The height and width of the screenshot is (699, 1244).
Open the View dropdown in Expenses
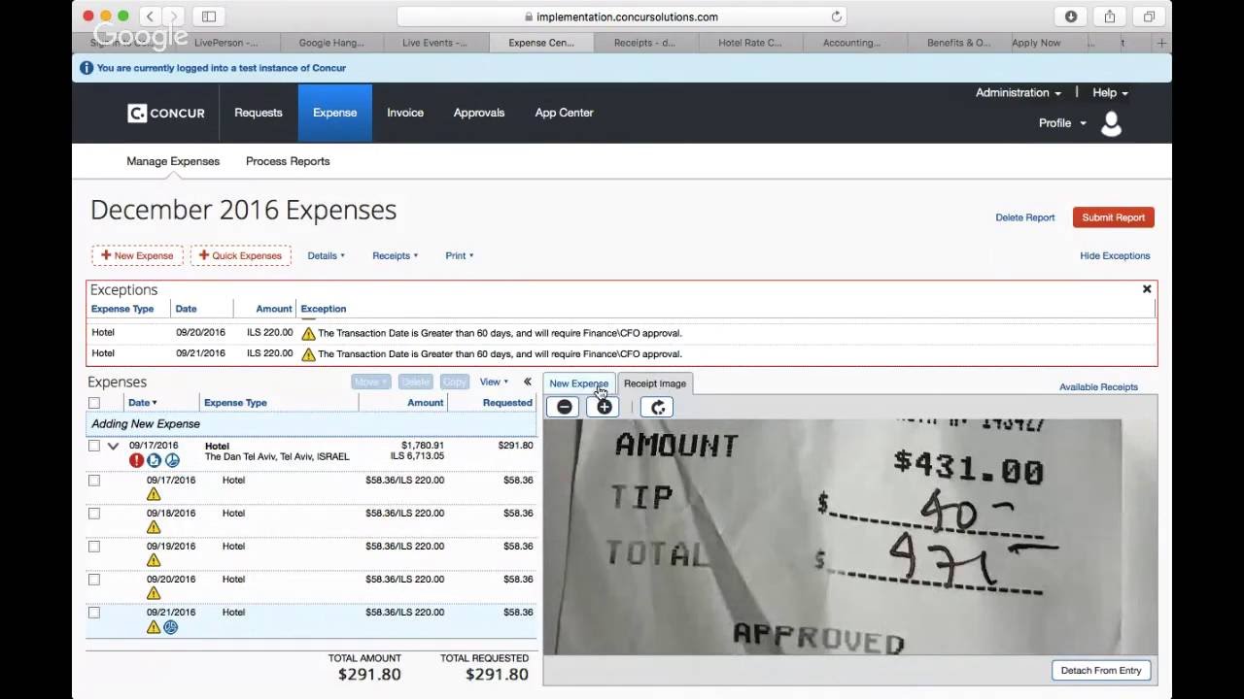pyautogui.click(x=494, y=383)
